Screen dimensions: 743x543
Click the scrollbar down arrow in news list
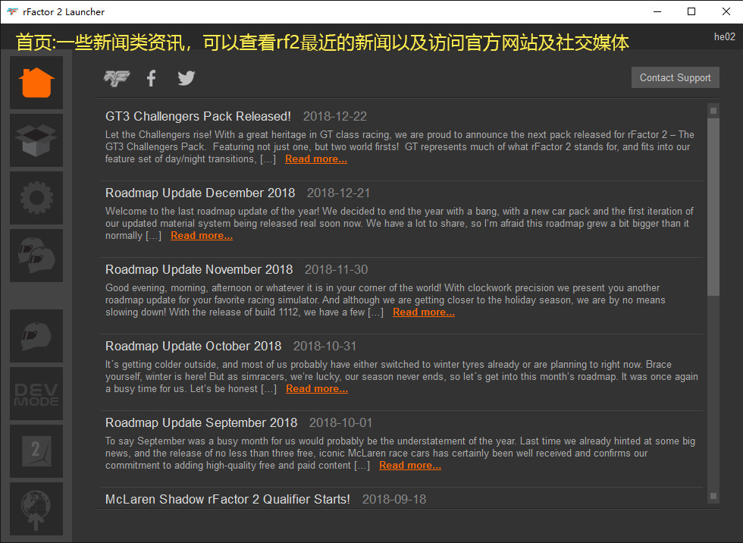pyautogui.click(x=713, y=496)
